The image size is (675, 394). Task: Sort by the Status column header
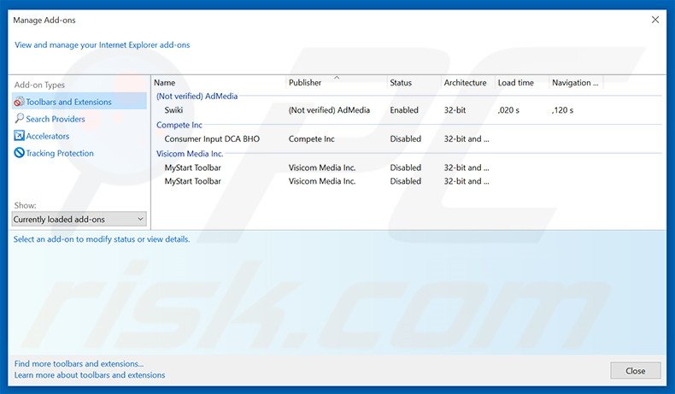pyautogui.click(x=401, y=83)
